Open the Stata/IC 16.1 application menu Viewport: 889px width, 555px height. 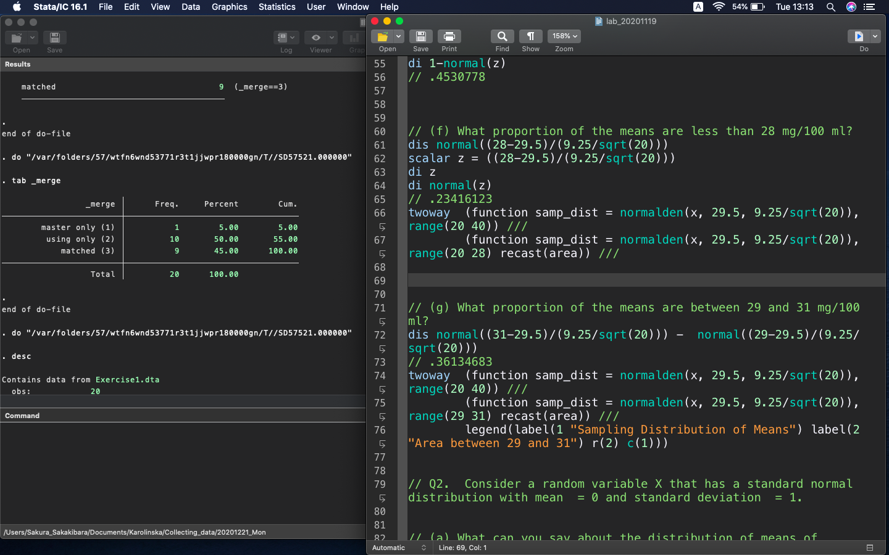pos(60,7)
